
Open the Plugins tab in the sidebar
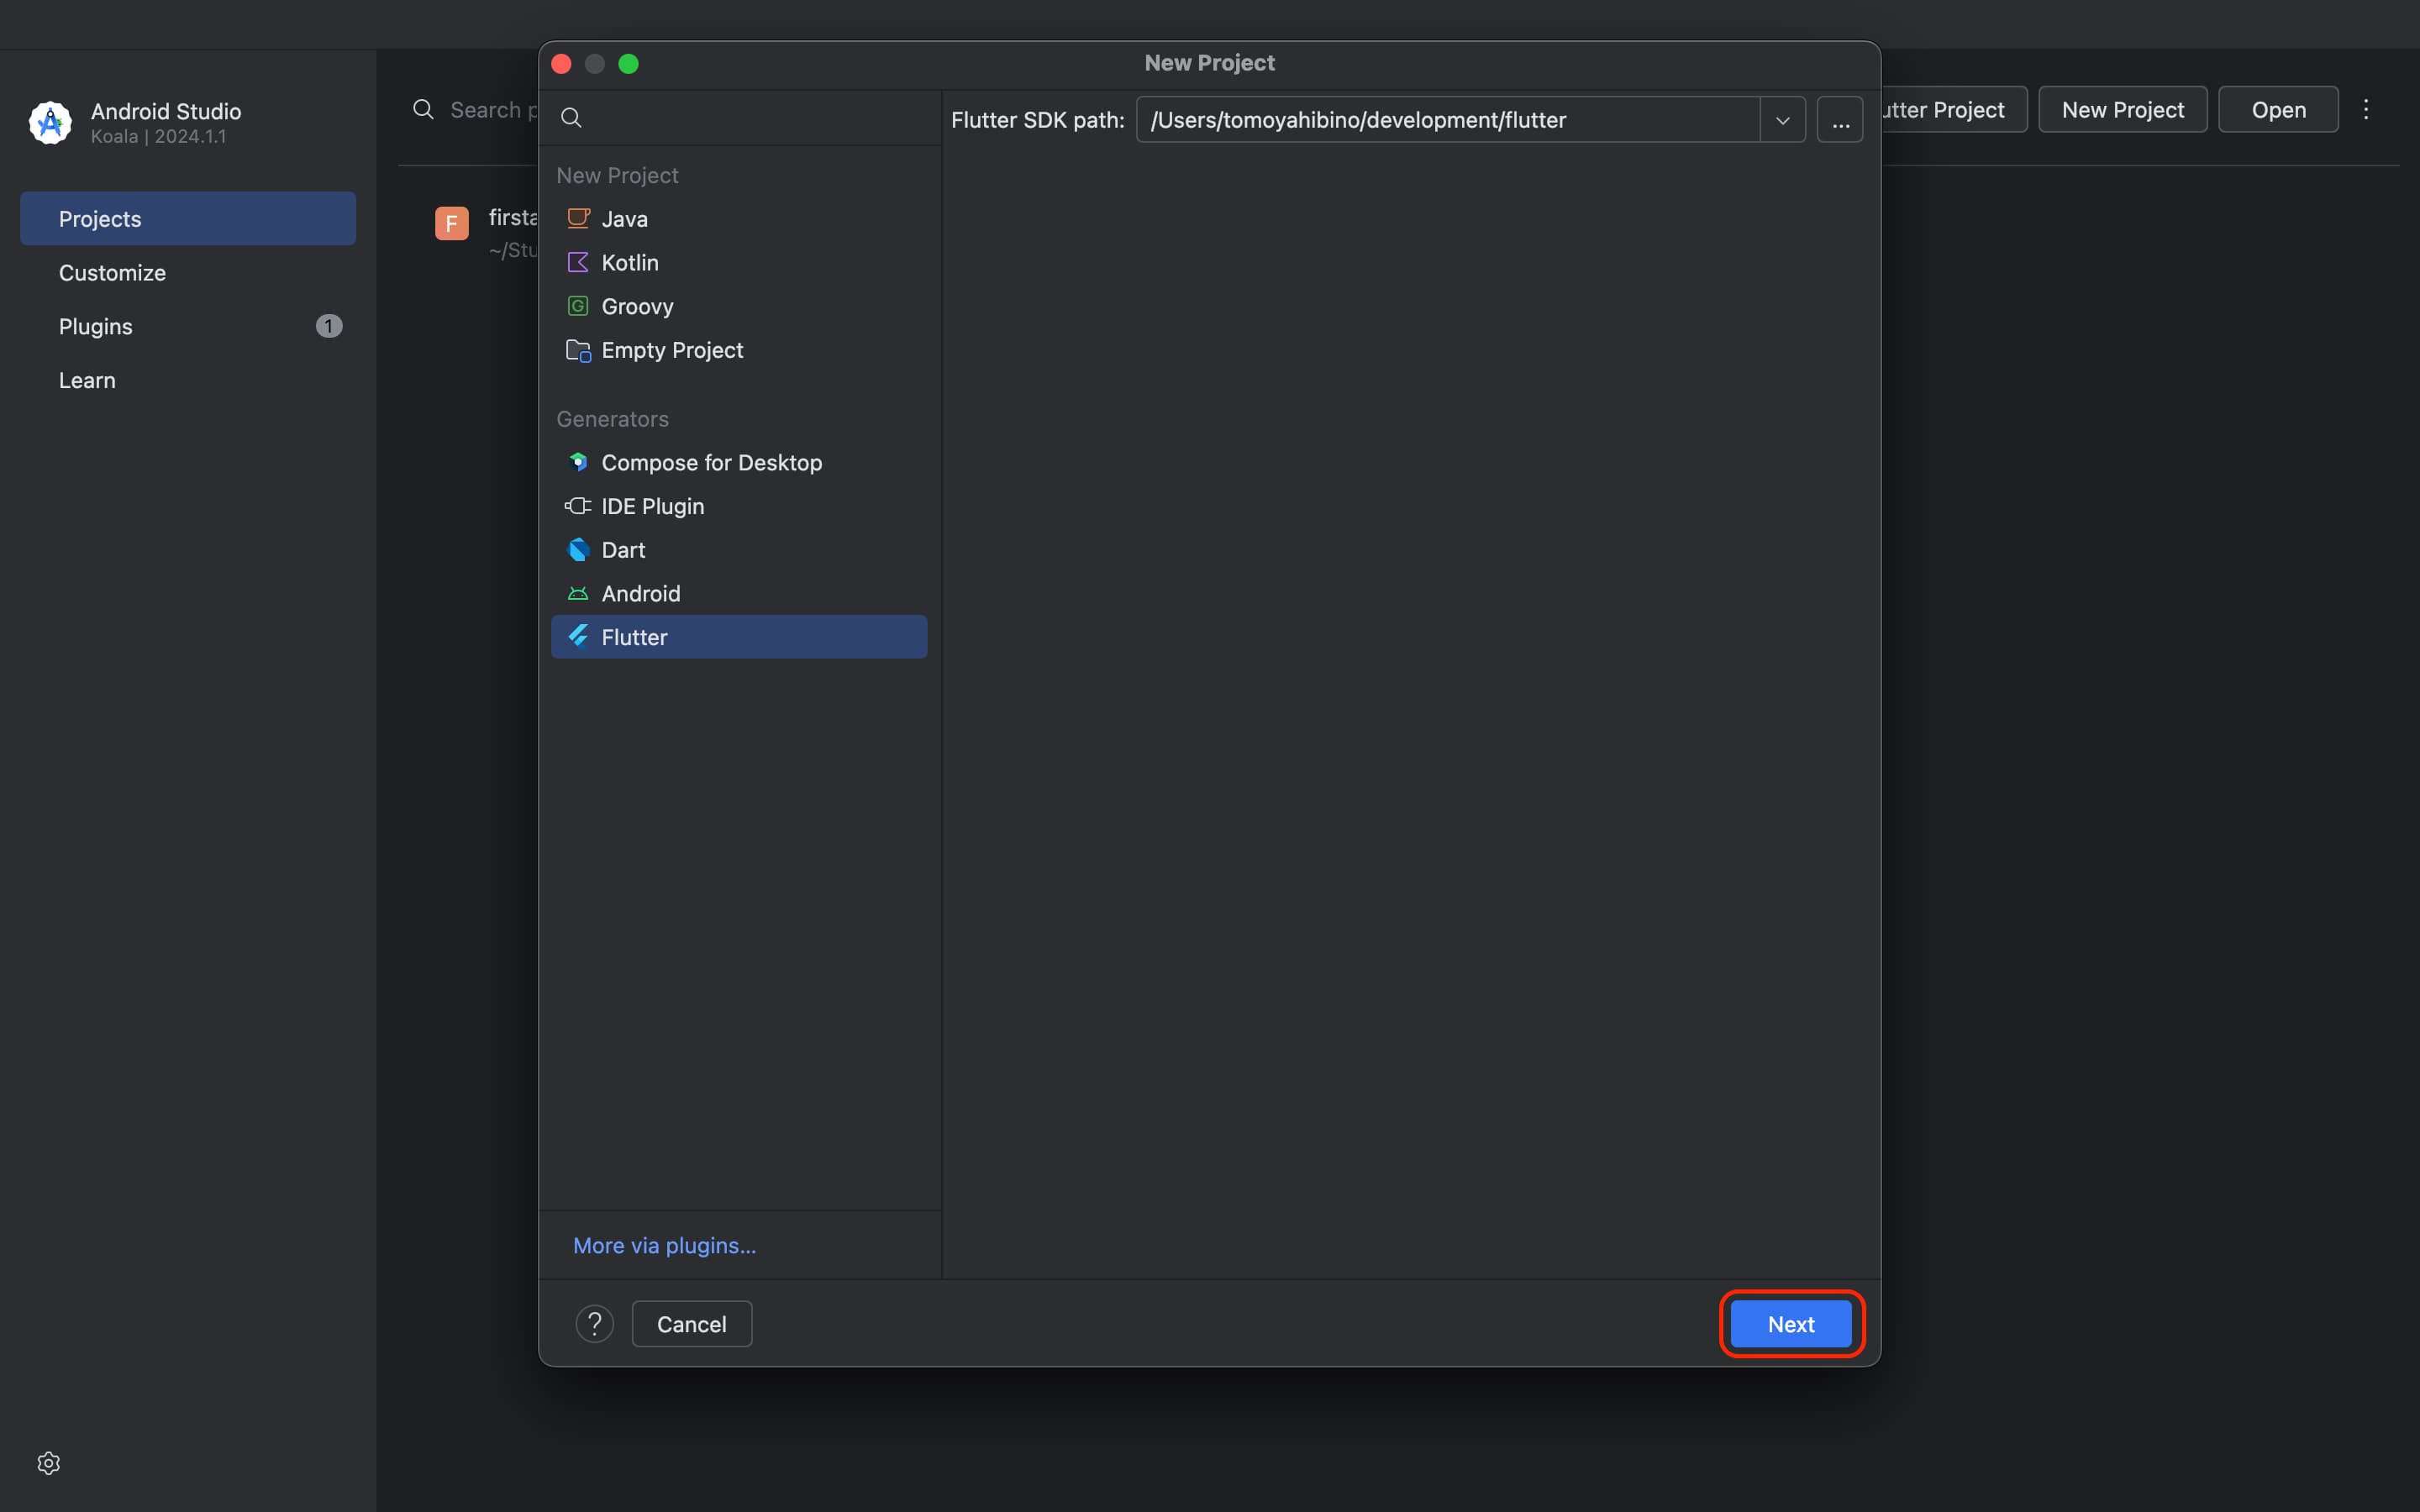coord(188,326)
